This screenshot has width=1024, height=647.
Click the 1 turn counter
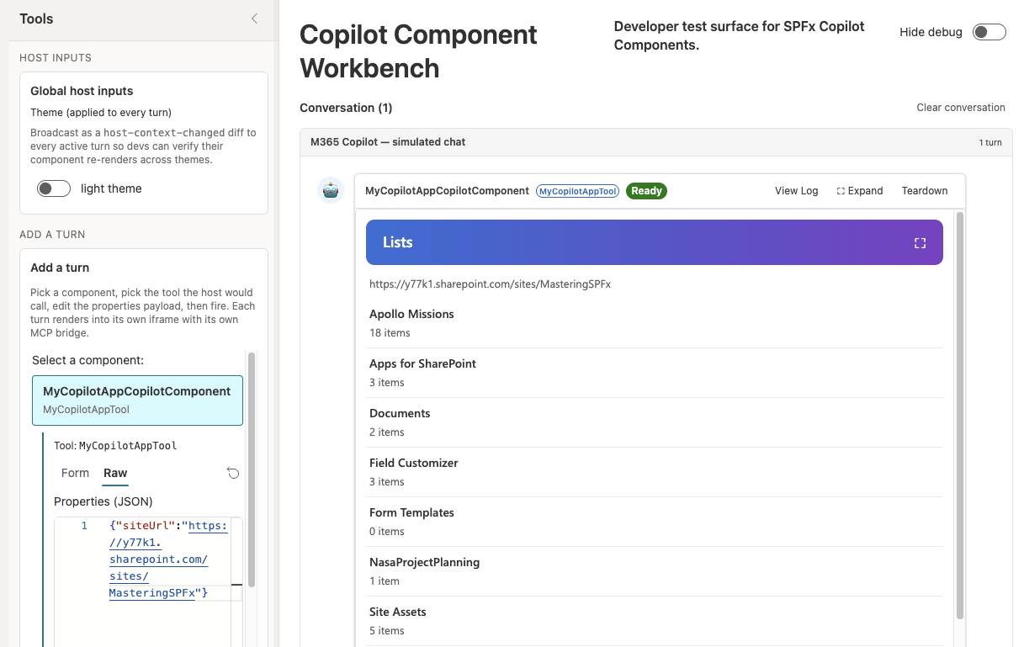pyautogui.click(x=990, y=143)
